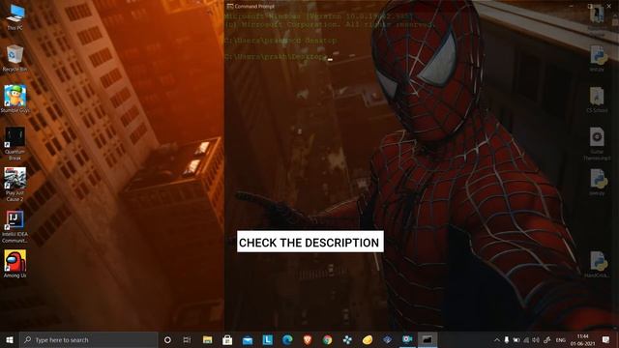Open File Explorer from the taskbar

[207, 339]
